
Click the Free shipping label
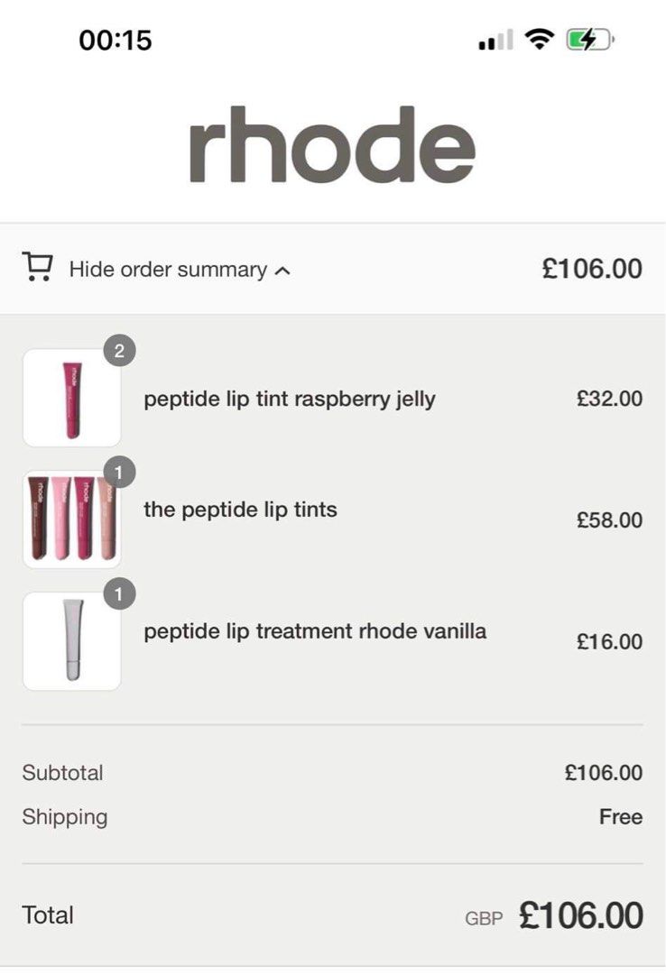tap(619, 817)
